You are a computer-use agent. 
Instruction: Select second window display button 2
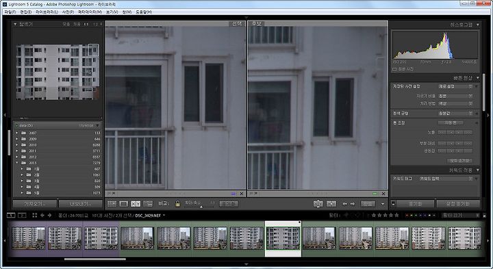click(22, 215)
